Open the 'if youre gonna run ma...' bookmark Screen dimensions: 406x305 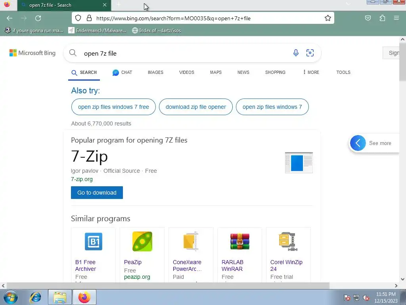pos(34,30)
